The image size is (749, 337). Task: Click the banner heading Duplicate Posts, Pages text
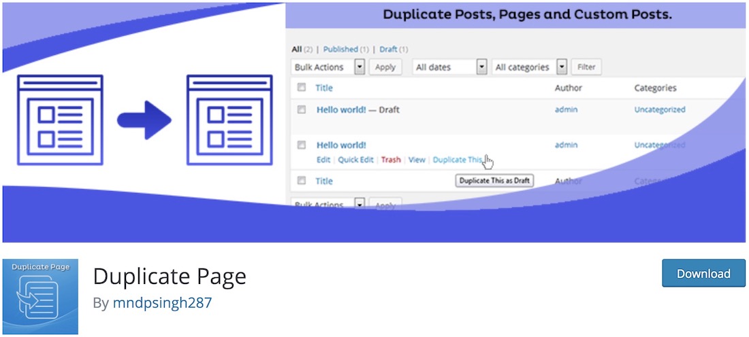click(x=527, y=14)
